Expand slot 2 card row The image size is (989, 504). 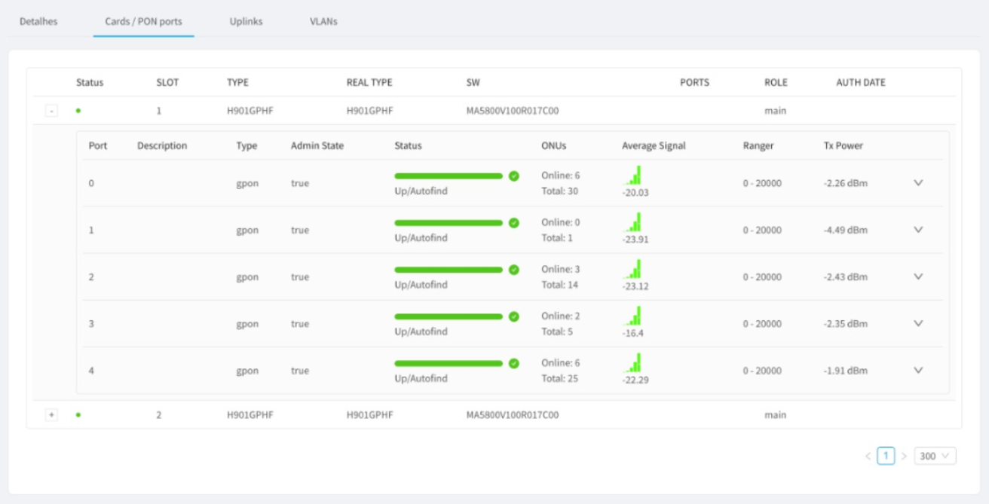click(x=51, y=415)
